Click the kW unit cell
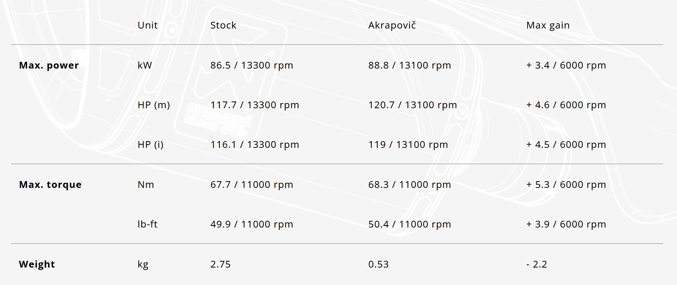Screen dimensions: 677x285 pos(145,65)
